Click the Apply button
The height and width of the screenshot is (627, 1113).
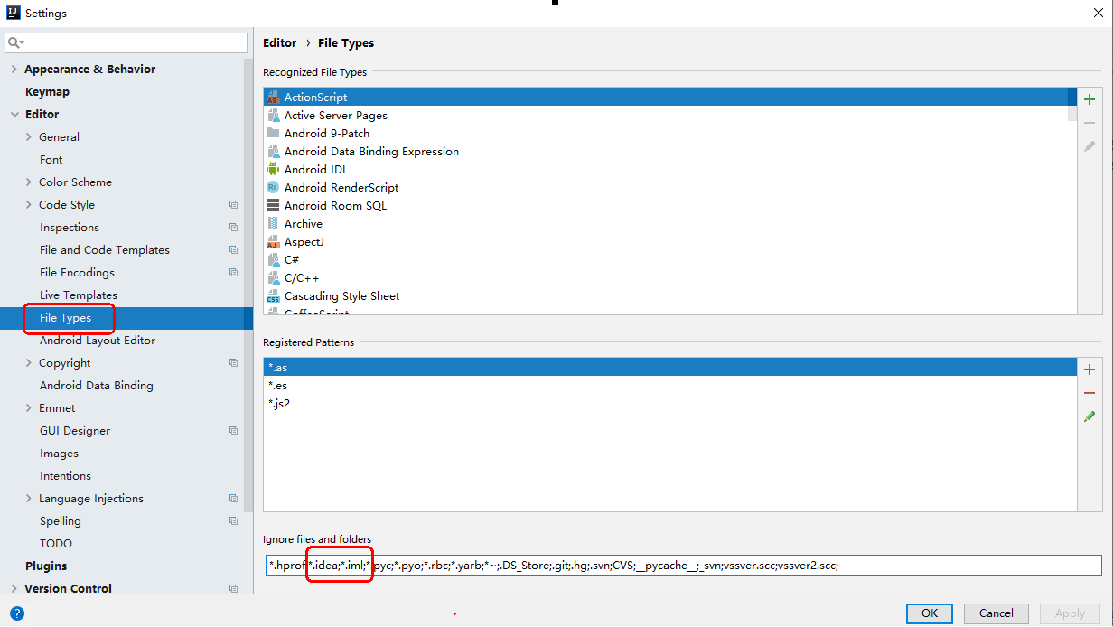point(1071,613)
